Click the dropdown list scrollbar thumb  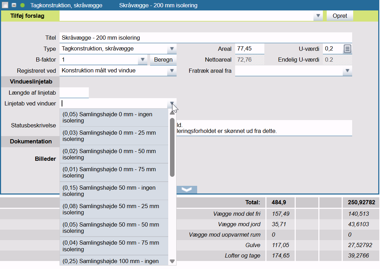172,147
